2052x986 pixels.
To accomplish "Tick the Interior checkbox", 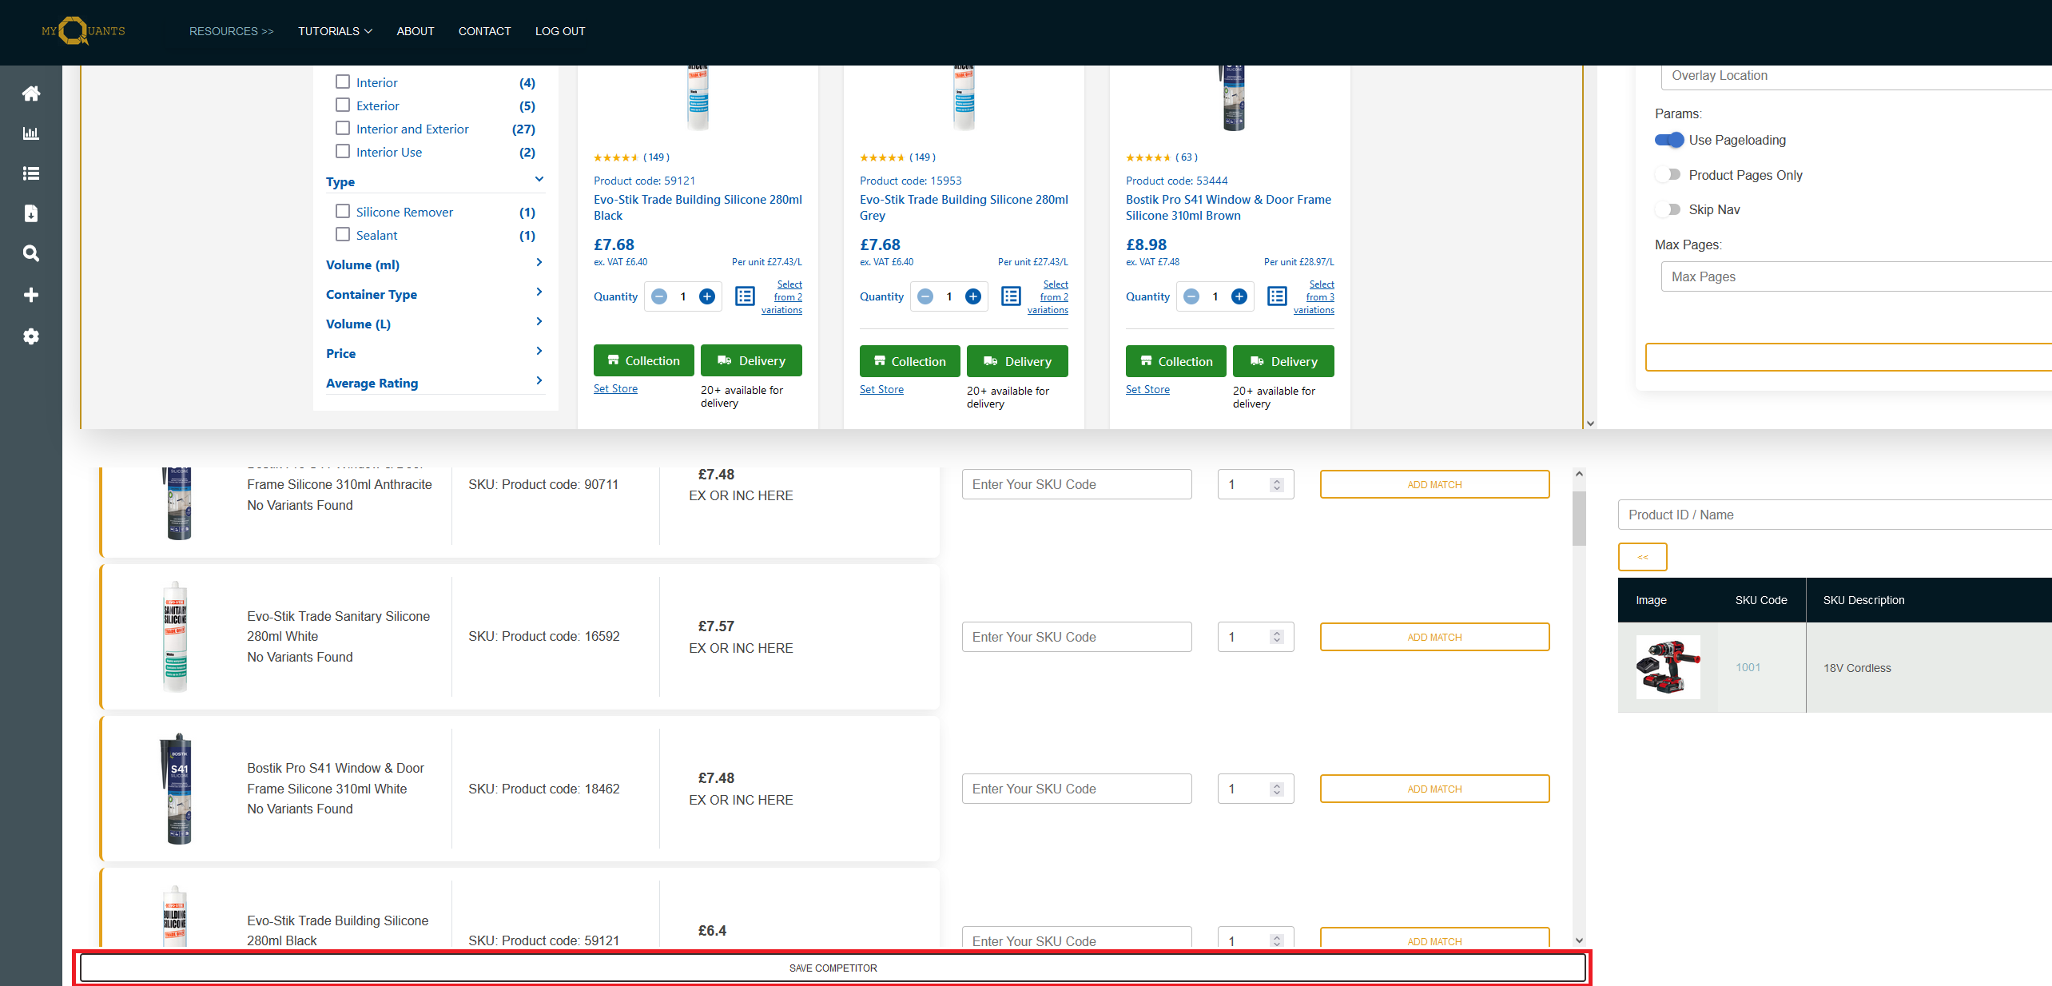I will (x=343, y=82).
